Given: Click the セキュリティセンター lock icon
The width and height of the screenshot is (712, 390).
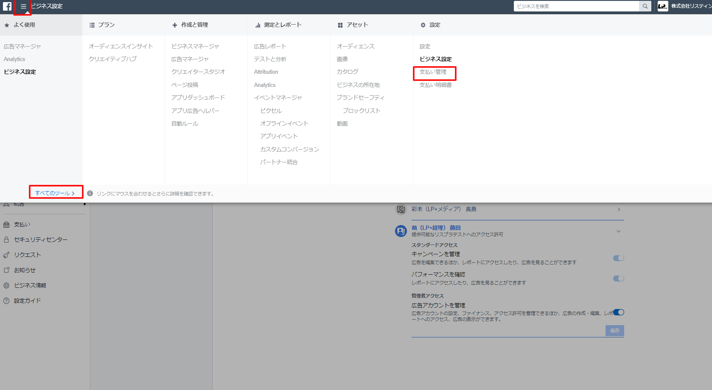Looking at the screenshot, I should (x=6, y=240).
